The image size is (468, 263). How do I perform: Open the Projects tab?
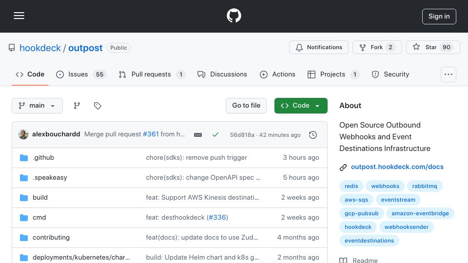tap(333, 74)
